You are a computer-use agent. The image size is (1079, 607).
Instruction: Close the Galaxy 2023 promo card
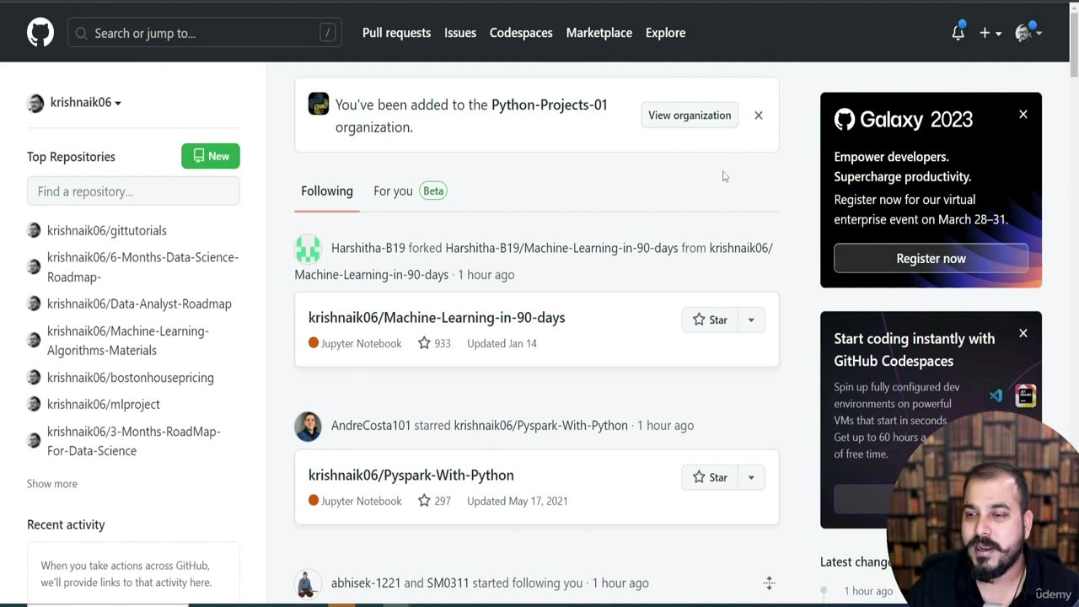[x=1023, y=115]
